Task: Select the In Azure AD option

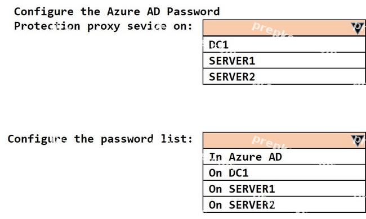Action: (x=284, y=157)
